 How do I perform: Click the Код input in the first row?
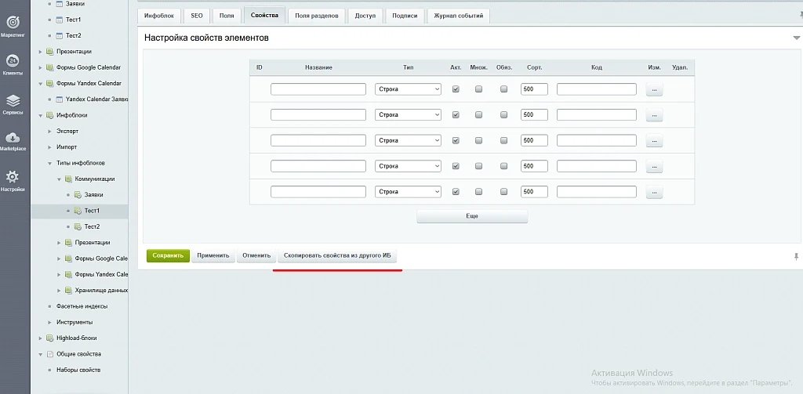coord(597,89)
